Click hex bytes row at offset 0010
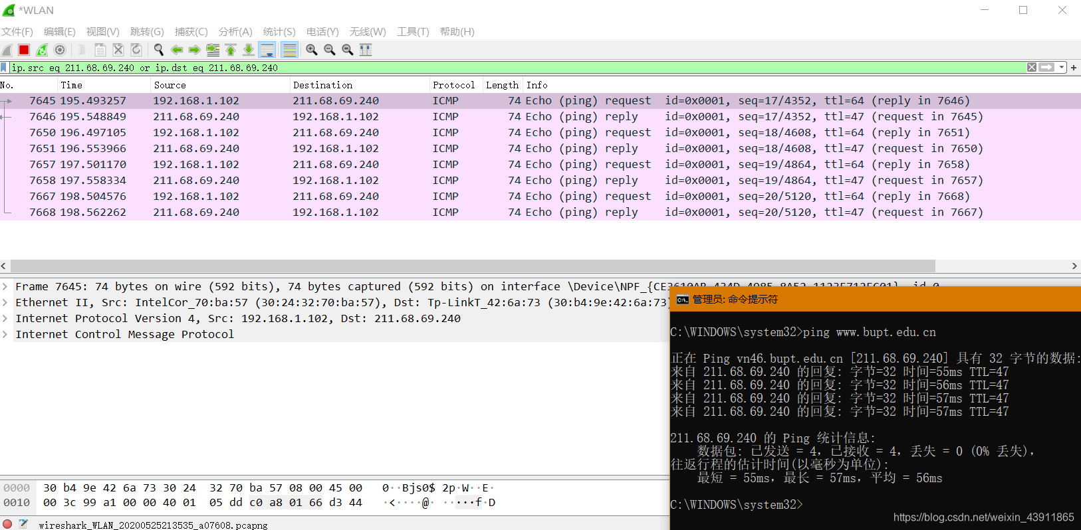1081x530 pixels. pyautogui.click(x=203, y=503)
